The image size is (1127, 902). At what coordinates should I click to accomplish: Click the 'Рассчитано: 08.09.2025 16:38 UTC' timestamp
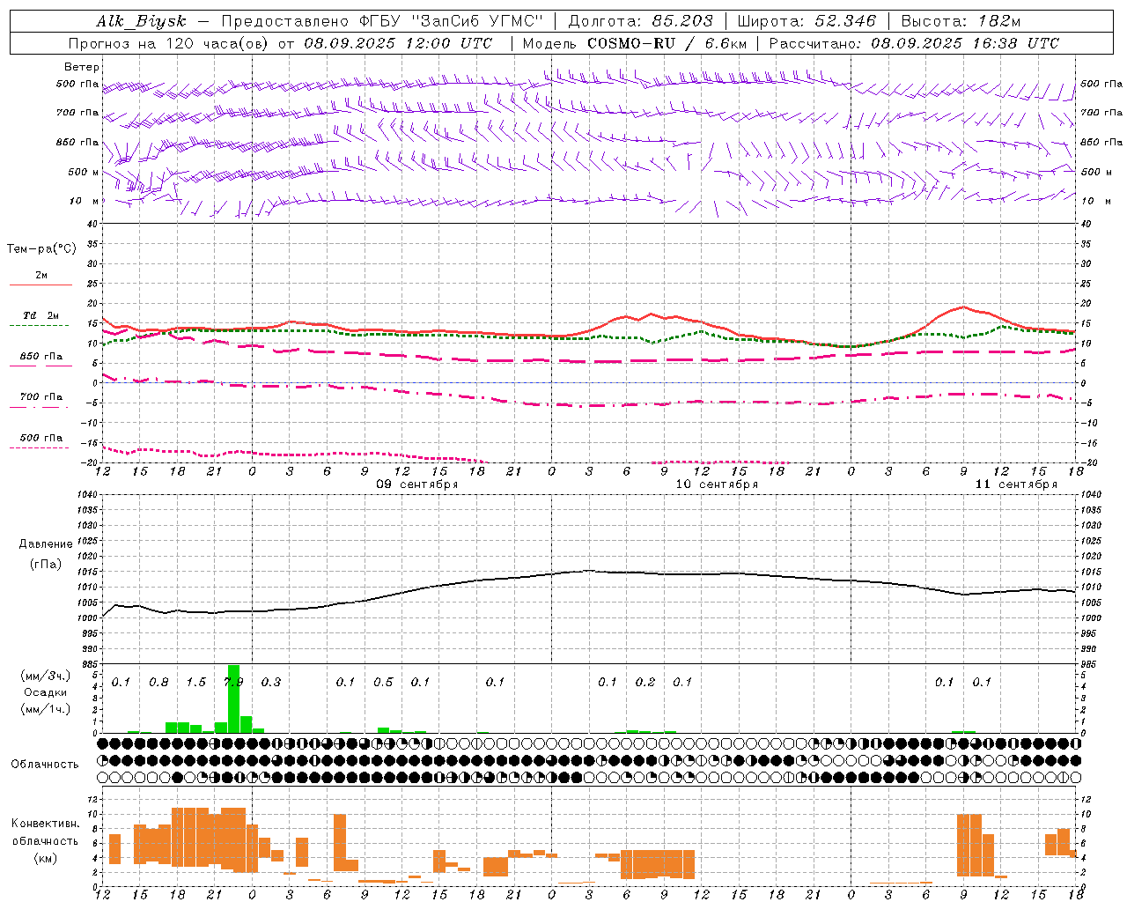tap(913, 43)
